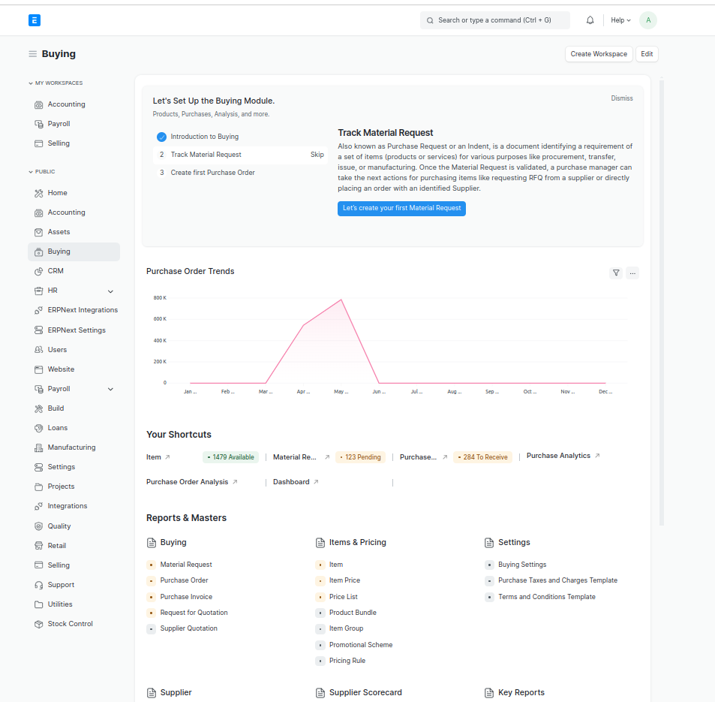Open the chart filter icon
This screenshot has height=702, width=715.
616,273
